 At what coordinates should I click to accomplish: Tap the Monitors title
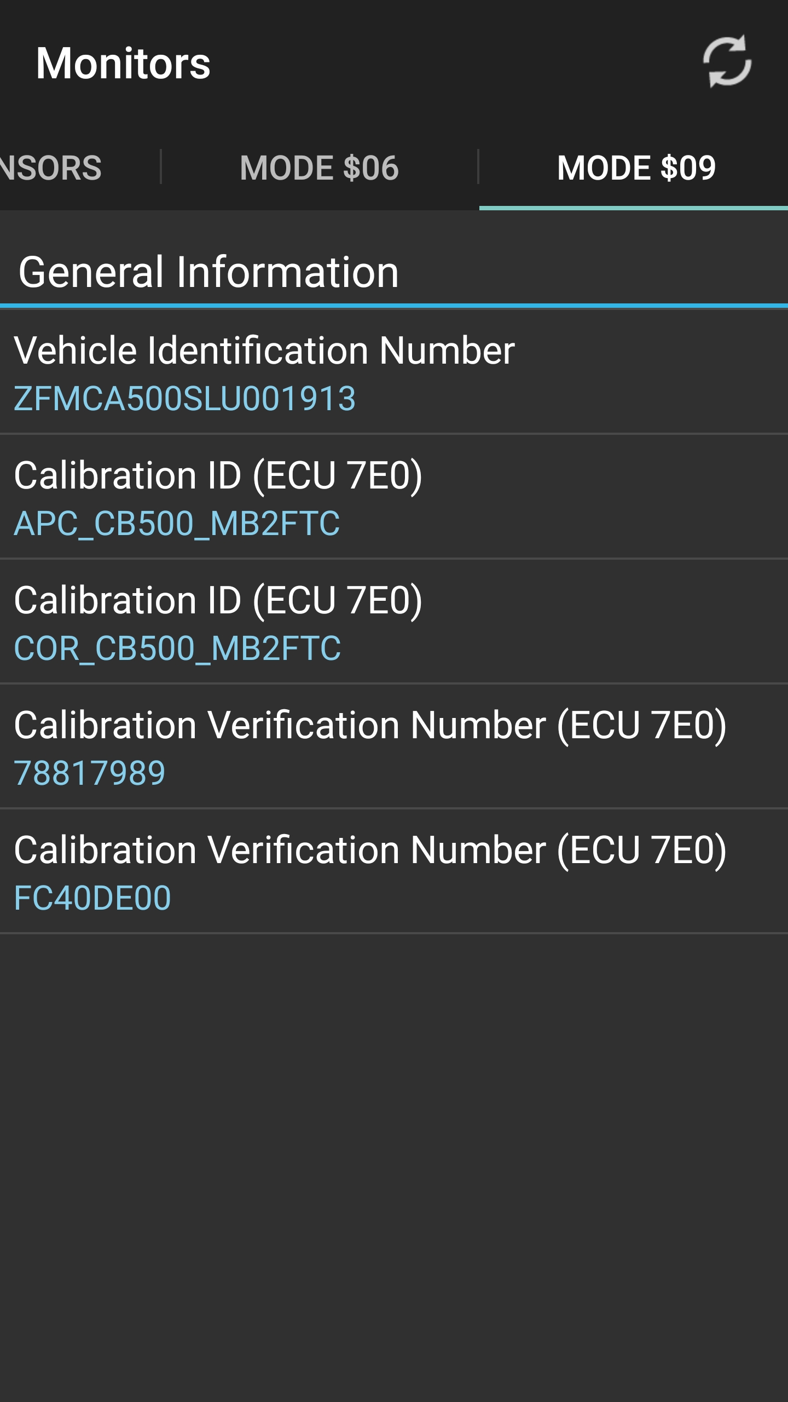point(123,64)
